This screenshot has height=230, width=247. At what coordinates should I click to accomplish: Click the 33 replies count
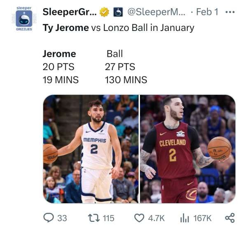(62, 218)
